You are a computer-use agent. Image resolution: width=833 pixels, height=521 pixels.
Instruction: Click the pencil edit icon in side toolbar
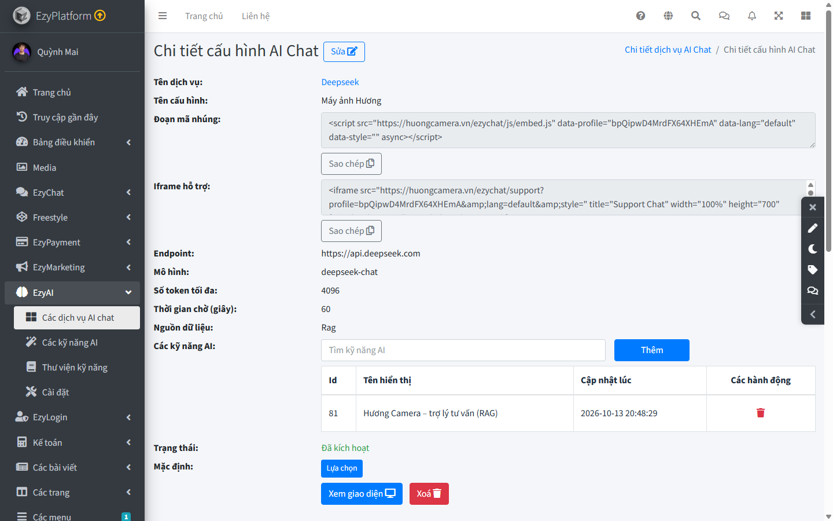(x=813, y=228)
